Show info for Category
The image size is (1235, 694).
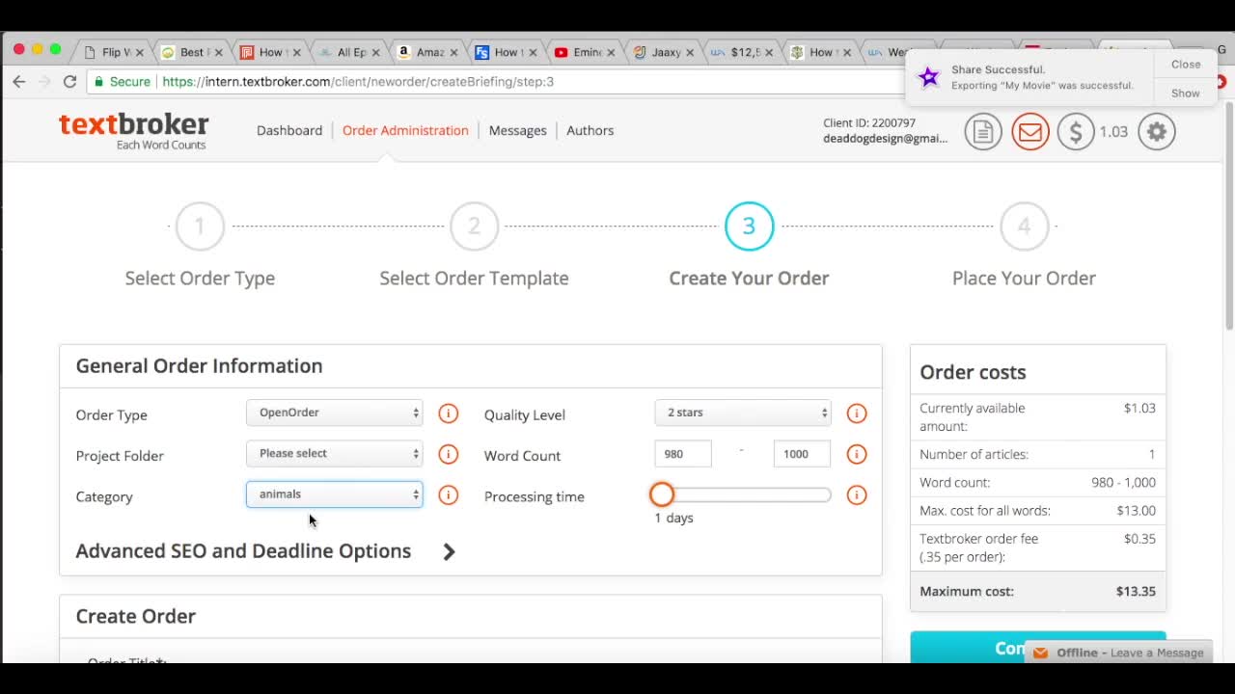point(449,495)
